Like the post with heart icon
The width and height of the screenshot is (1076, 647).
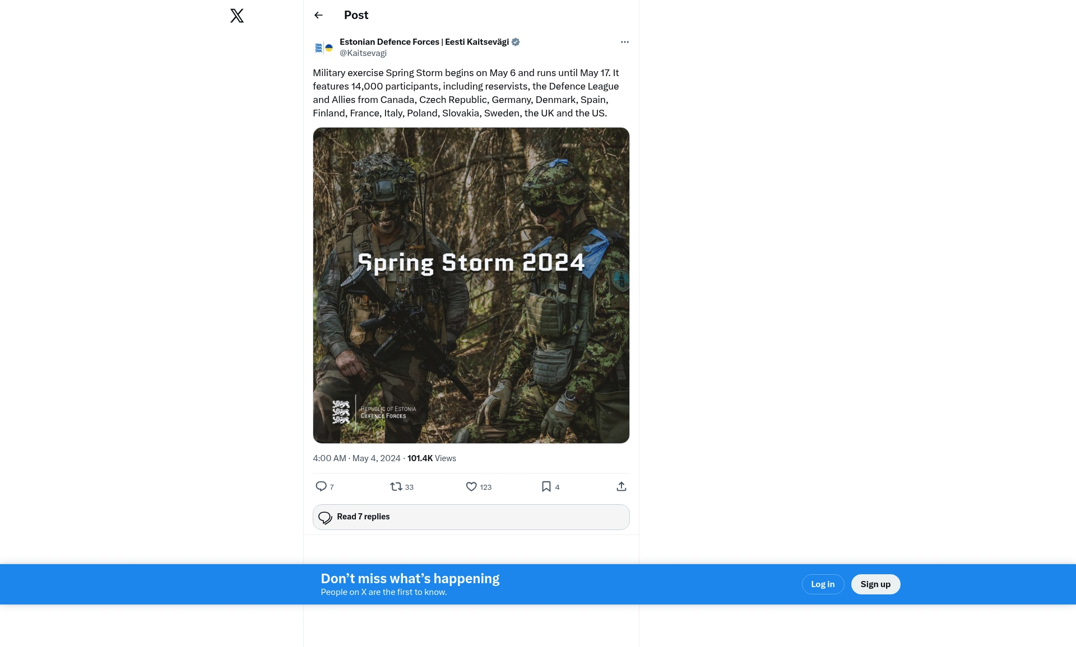[471, 486]
